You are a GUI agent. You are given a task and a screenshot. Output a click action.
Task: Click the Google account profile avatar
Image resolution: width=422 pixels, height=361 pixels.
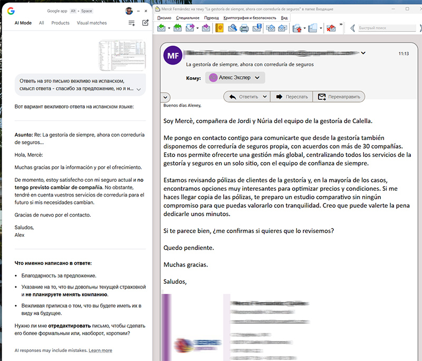point(129,11)
